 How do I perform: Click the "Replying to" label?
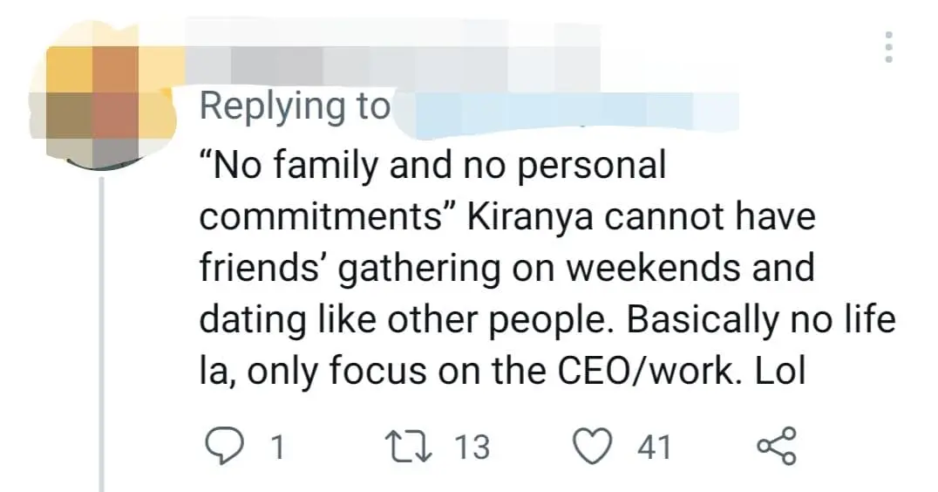(295, 107)
